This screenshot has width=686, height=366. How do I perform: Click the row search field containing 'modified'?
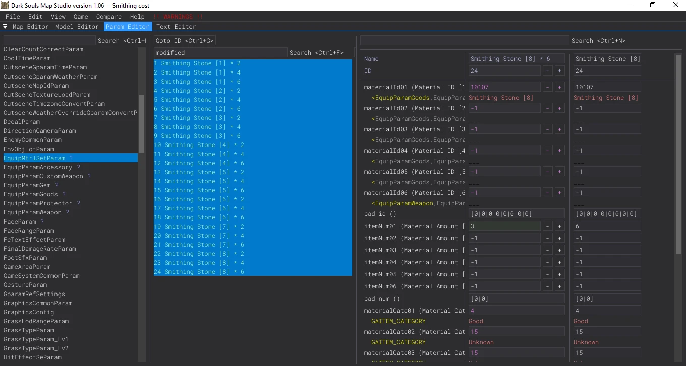220,52
